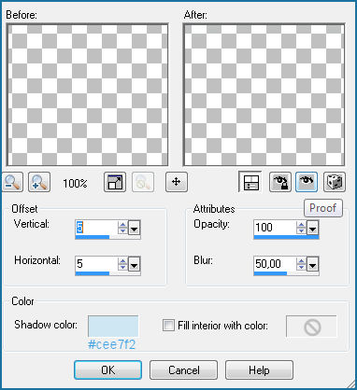Click the Randomize parameters dice icon

click(335, 182)
